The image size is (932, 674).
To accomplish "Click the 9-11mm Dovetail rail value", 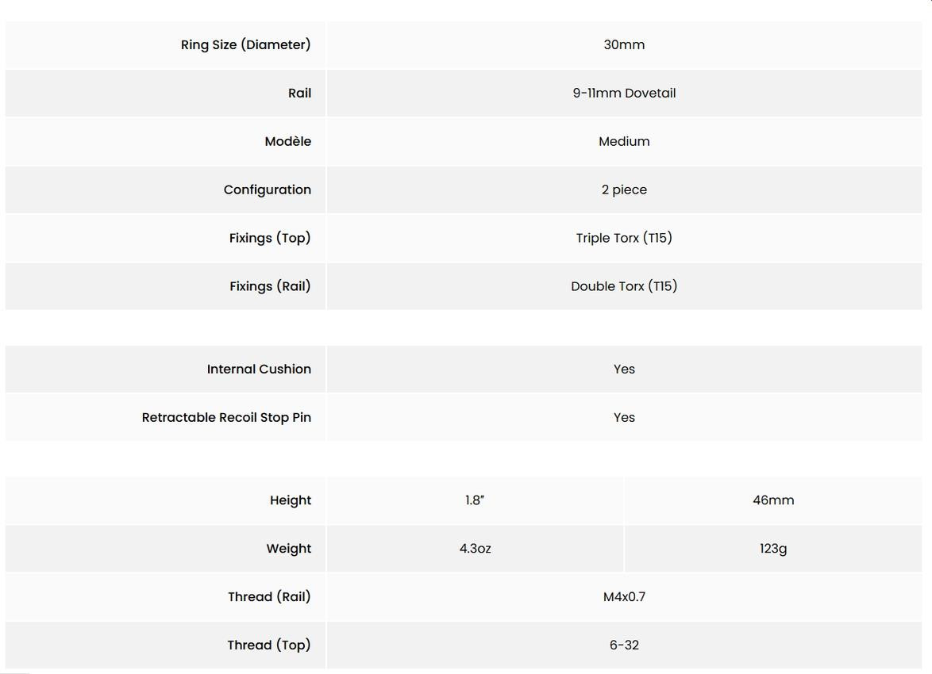I will (624, 94).
